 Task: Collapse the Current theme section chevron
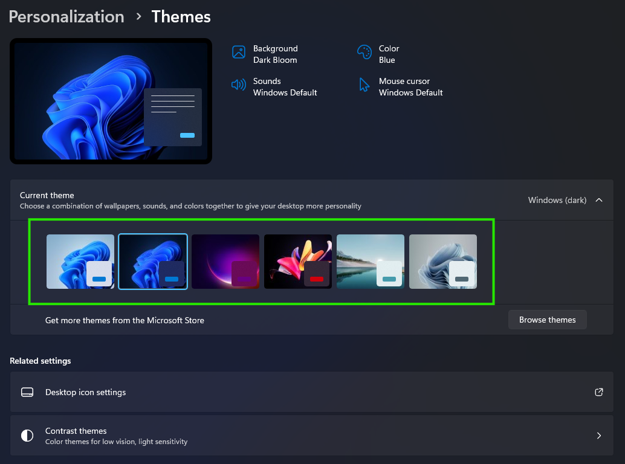click(598, 200)
